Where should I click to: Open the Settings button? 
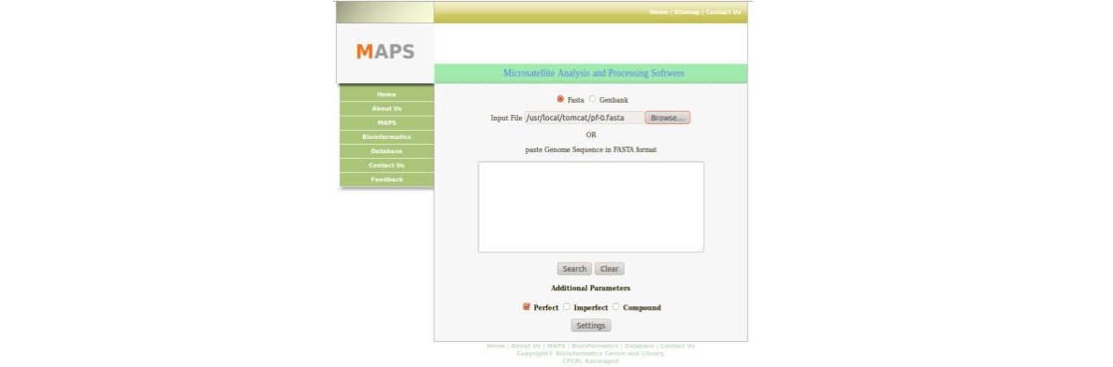590,326
